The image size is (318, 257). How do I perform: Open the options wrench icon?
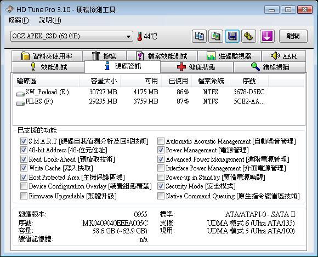(248, 36)
